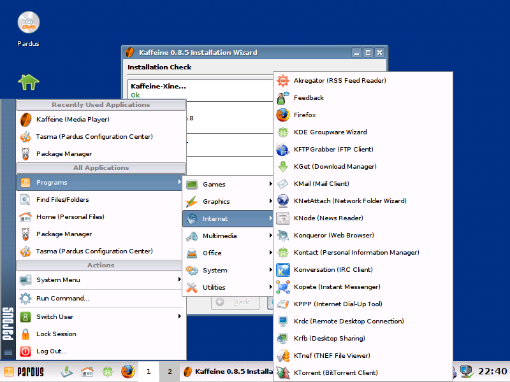This screenshot has width=510, height=382.
Task: Expand the Graphics submenu arrow
Action: pyautogui.click(x=270, y=201)
